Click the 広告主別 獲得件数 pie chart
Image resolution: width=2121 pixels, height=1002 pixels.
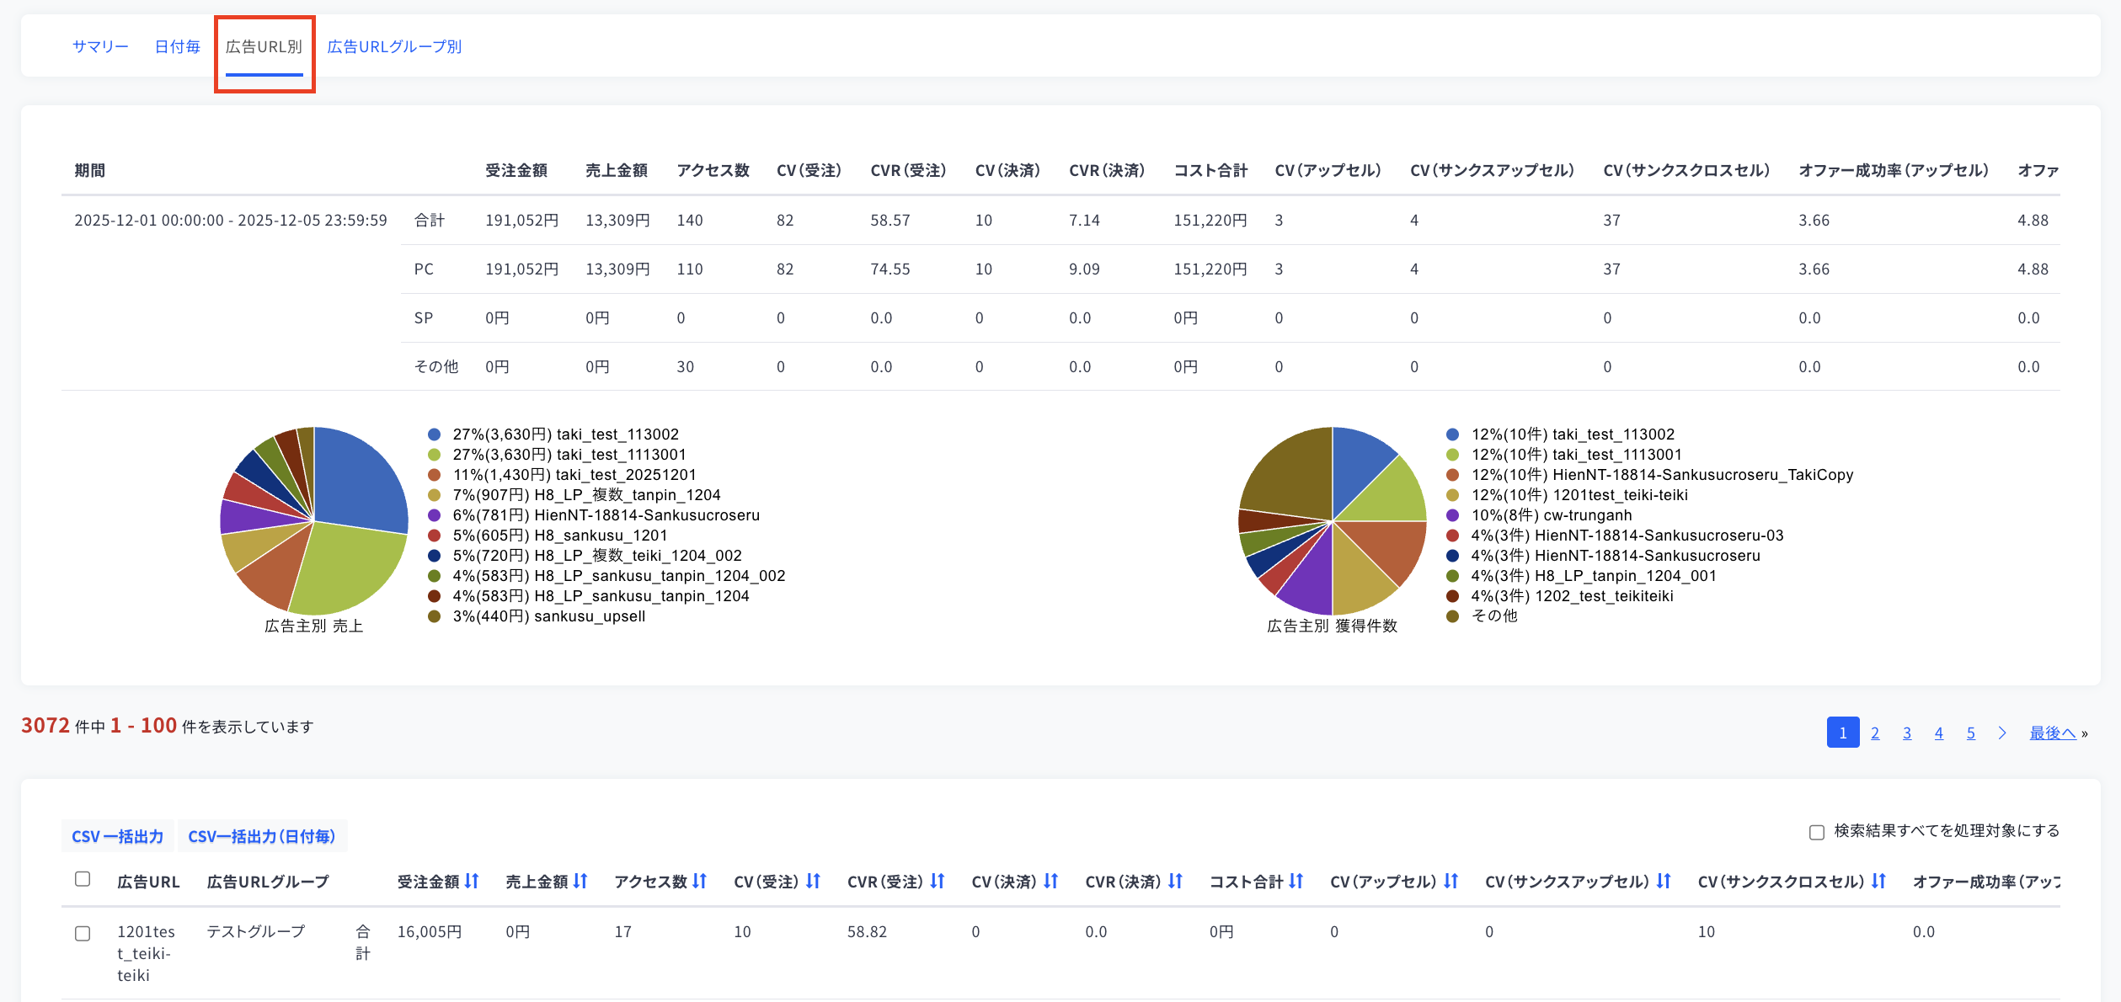(1333, 521)
